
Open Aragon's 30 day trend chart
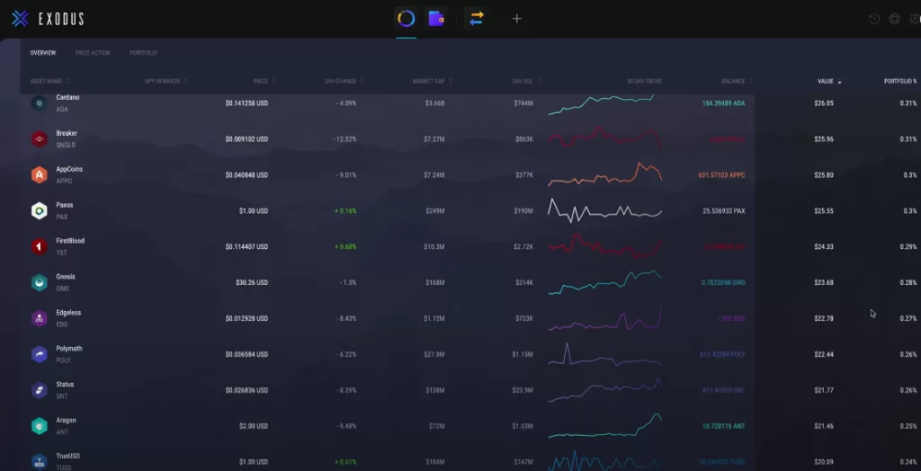(x=604, y=426)
